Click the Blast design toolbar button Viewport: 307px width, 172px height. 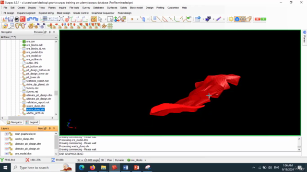[x=63, y=13]
